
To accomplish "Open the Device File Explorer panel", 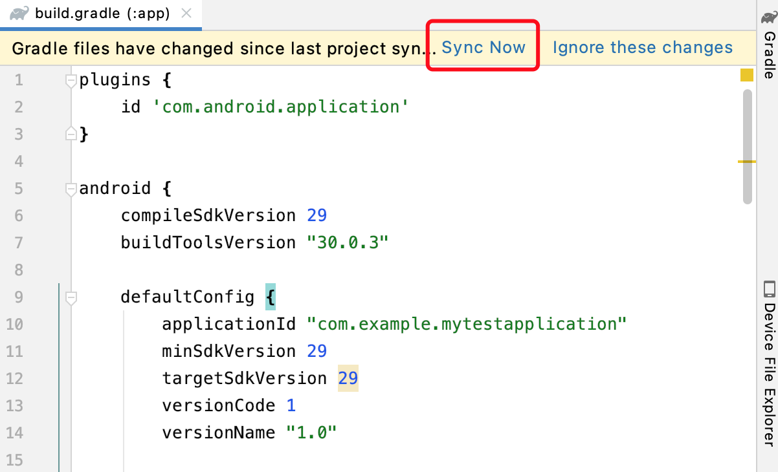I will [768, 362].
